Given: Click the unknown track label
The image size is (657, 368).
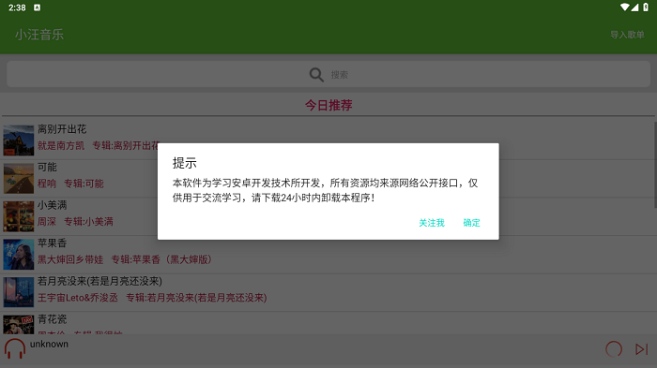Looking at the screenshot, I should point(49,345).
